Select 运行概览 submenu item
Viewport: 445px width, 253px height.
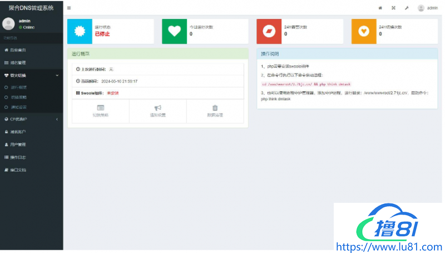coord(18,87)
